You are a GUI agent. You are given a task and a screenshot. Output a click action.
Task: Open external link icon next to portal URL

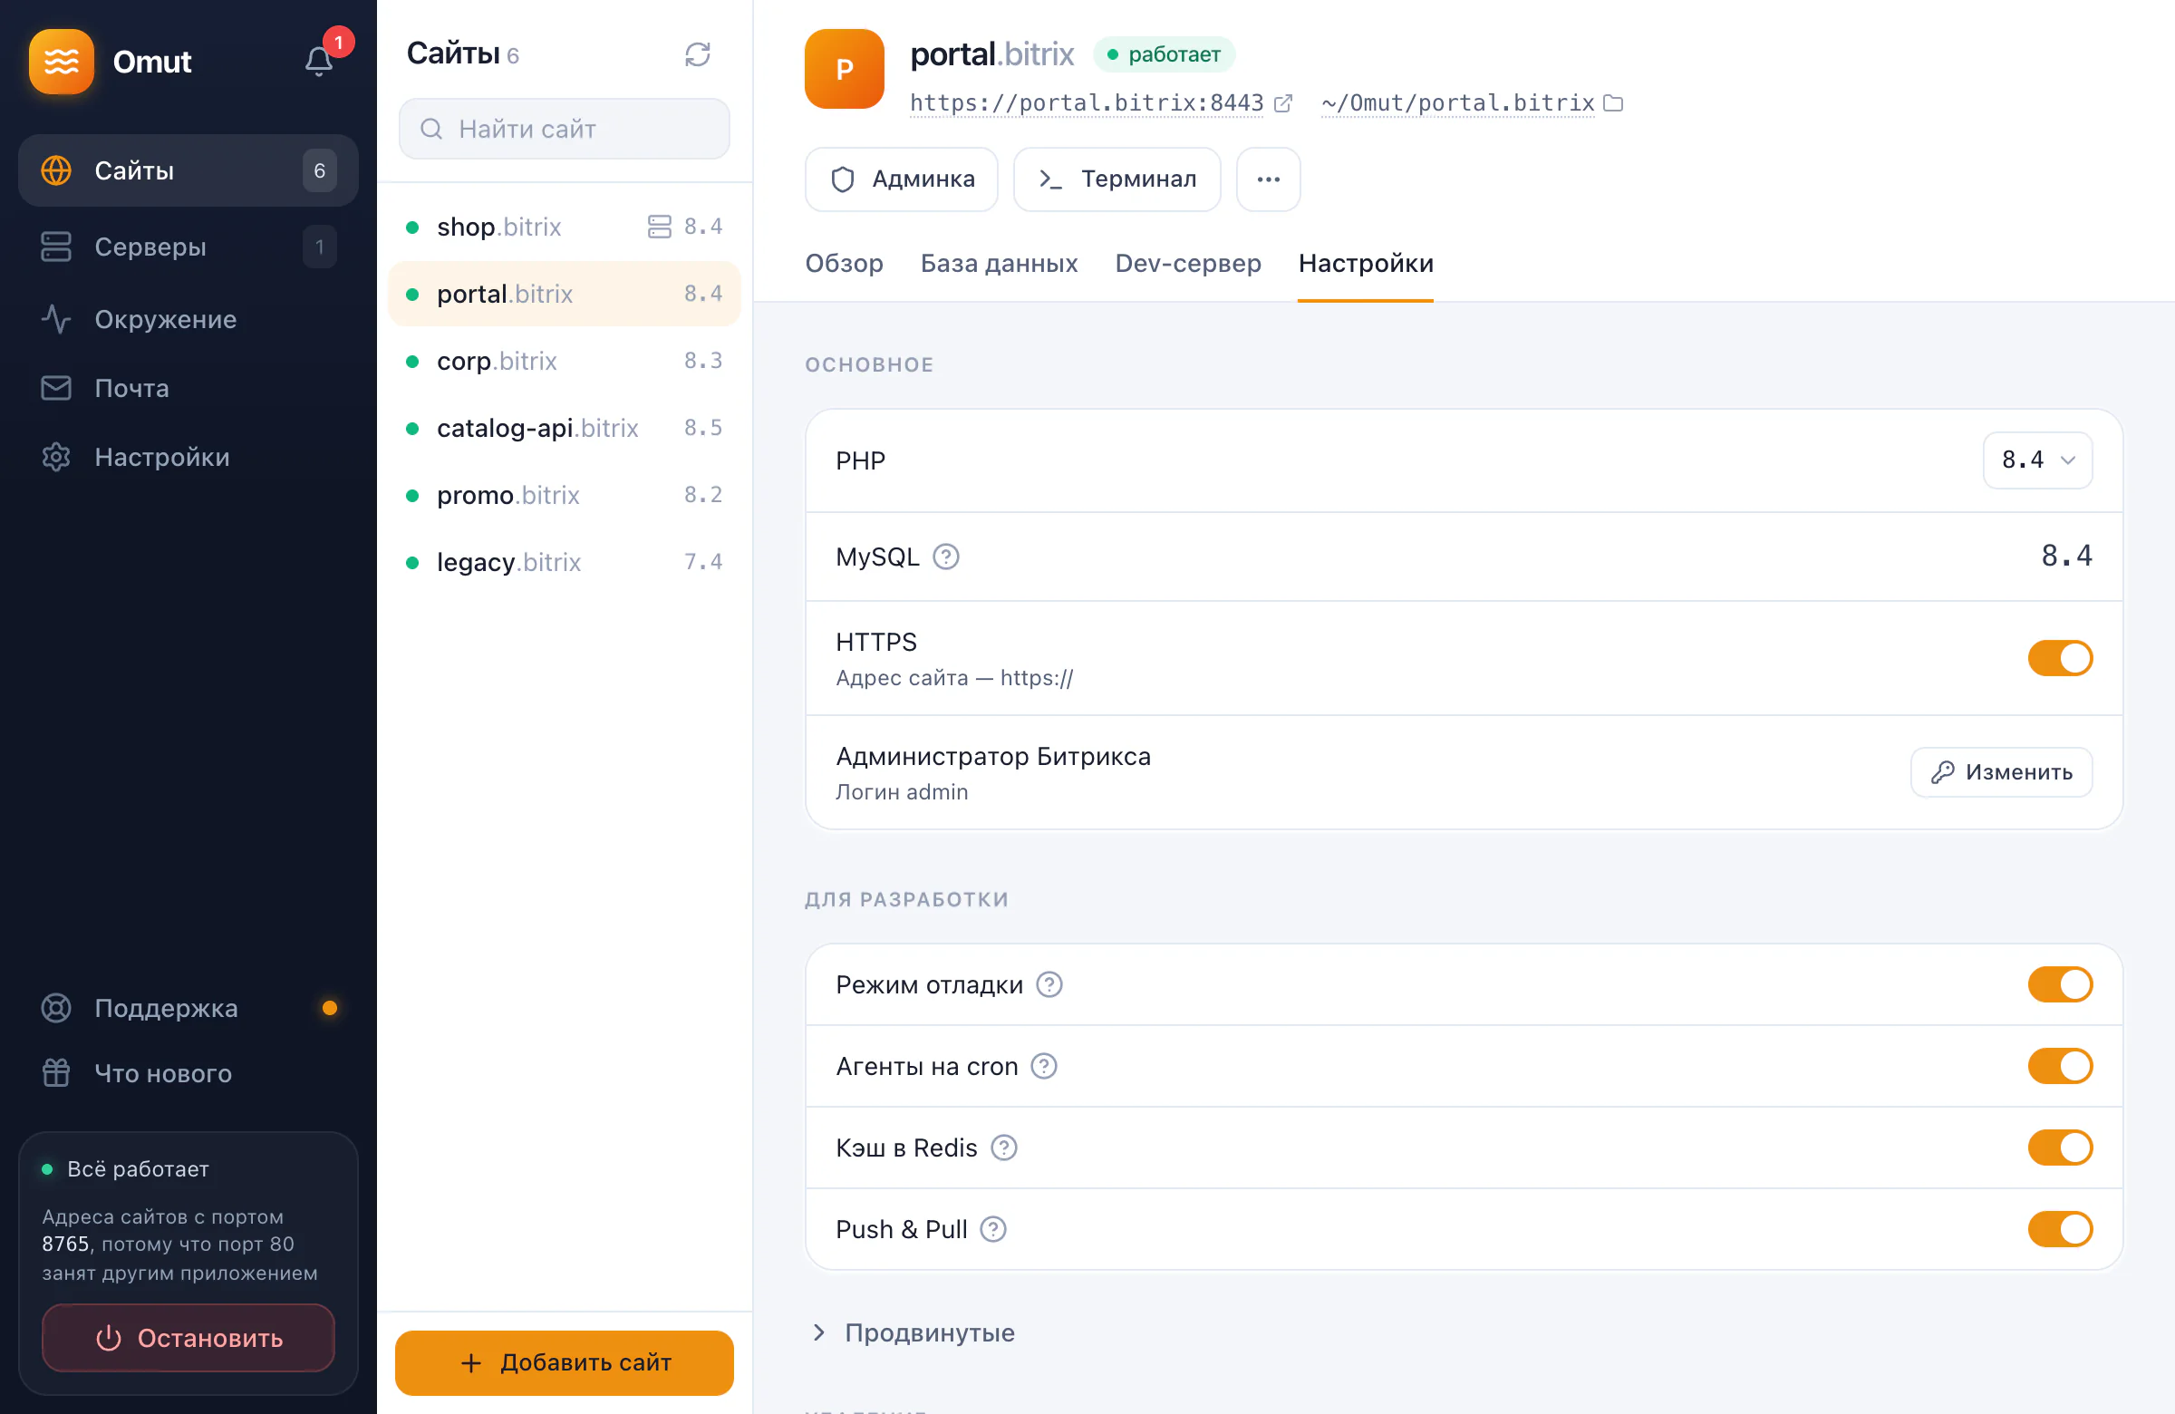pos(1283,103)
